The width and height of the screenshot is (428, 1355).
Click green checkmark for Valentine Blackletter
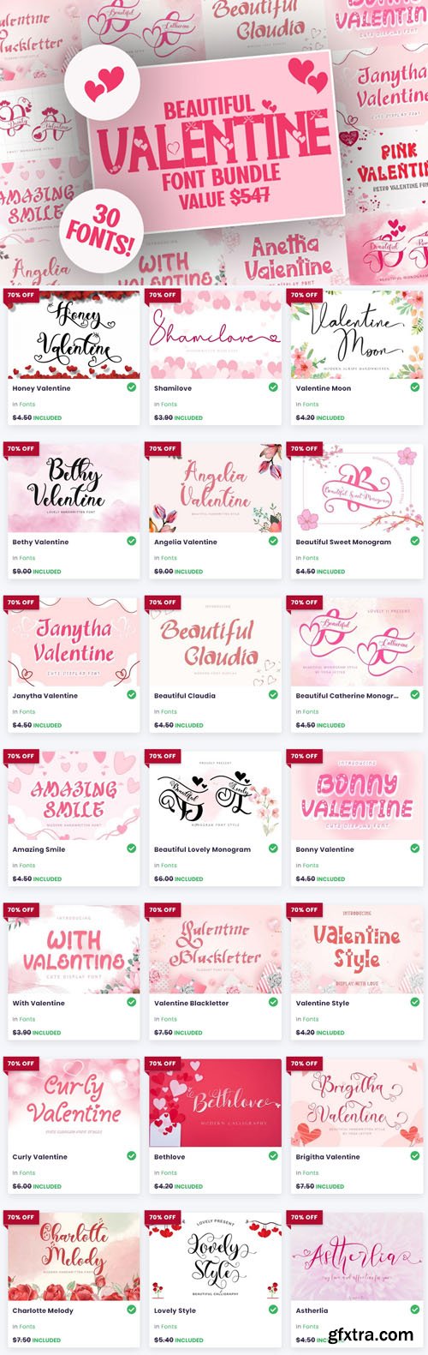point(273,1002)
